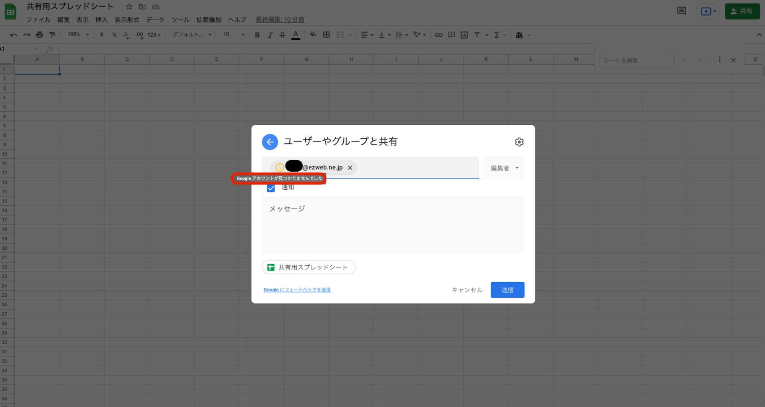Image resolution: width=765 pixels, height=407 pixels.
Task: Click the redo icon
Action: pos(26,35)
